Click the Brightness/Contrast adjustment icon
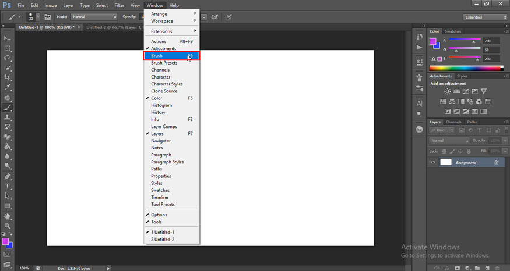Viewport: 510px width, 271px height. click(x=447, y=91)
